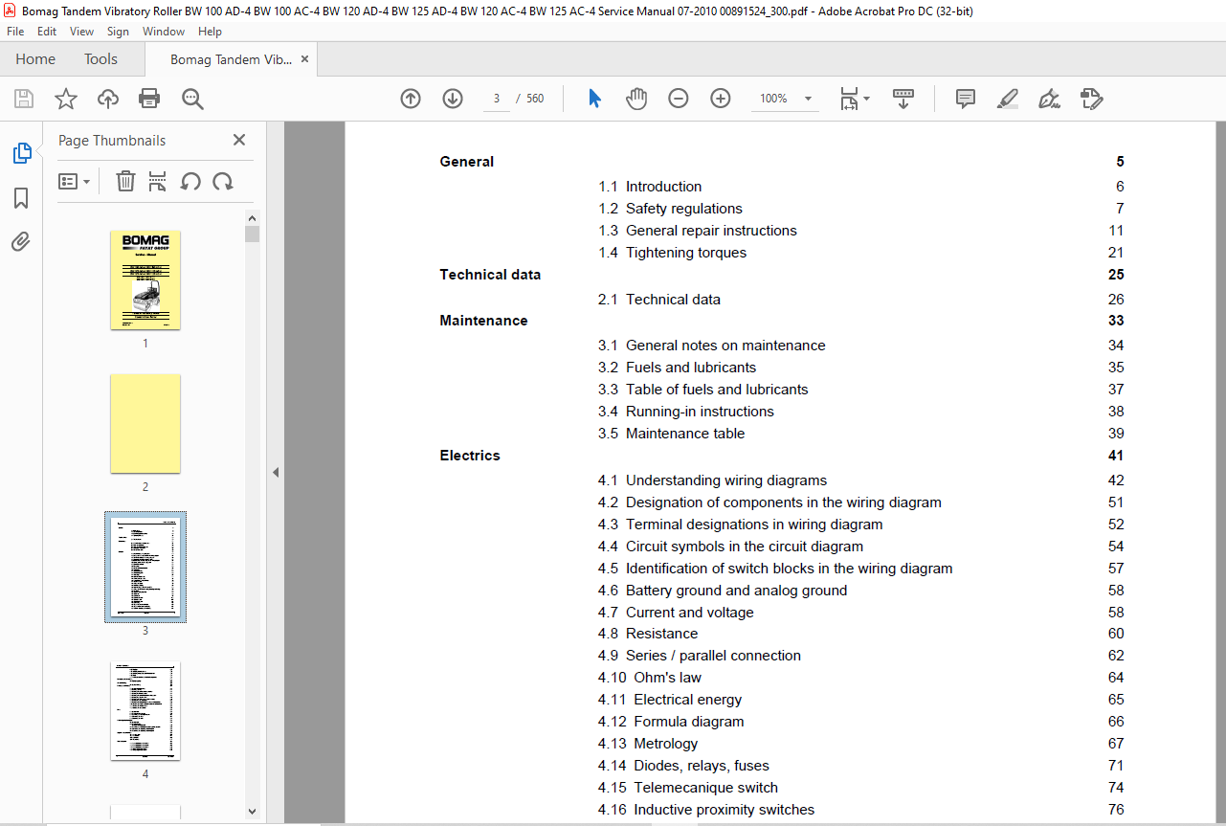The height and width of the screenshot is (826, 1226).
Task: Close the Page Thumbnails panel
Action: click(x=239, y=140)
